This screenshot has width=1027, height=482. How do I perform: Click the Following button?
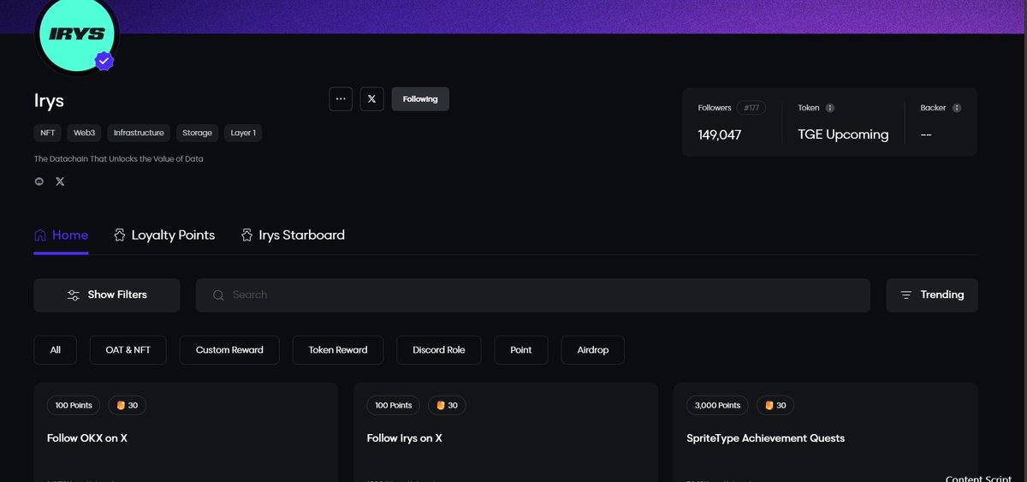[420, 98]
